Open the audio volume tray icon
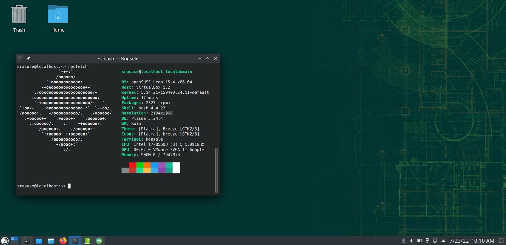The image size is (506, 245). [x=412, y=241]
